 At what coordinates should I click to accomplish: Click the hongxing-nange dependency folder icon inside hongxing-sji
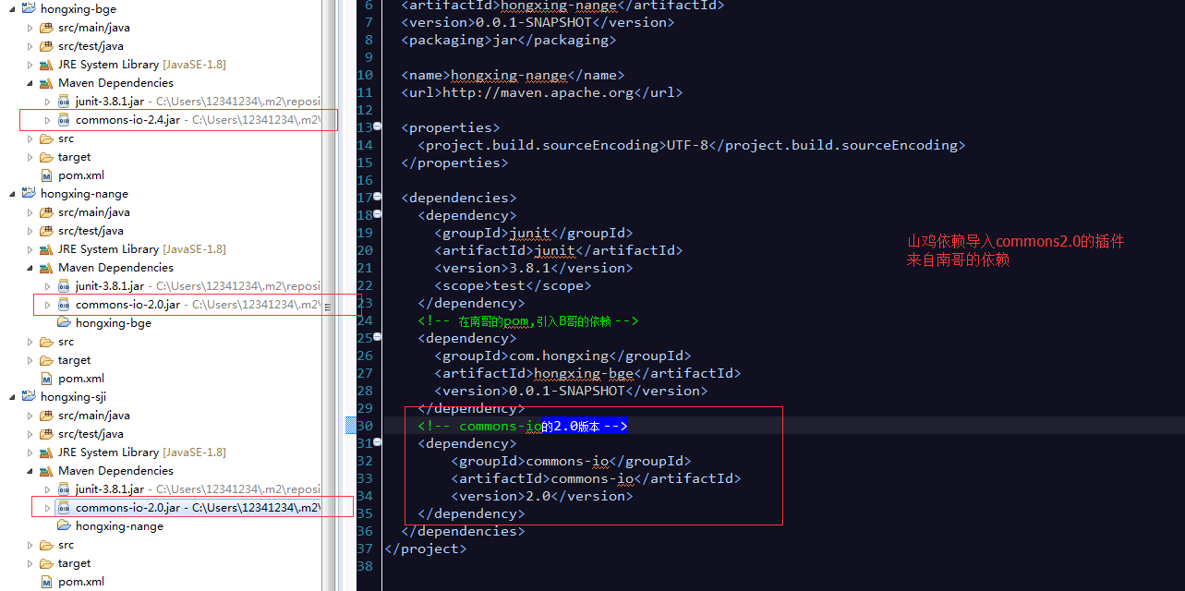point(64,526)
